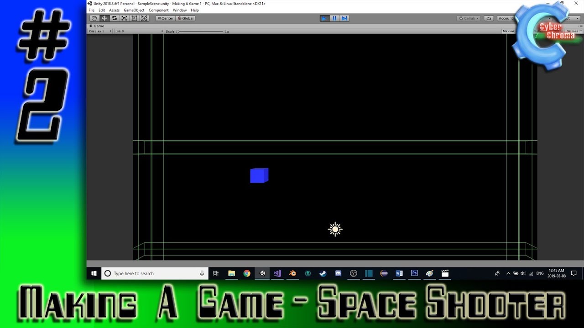Image resolution: width=584 pixels, height=328 pixels.
Task: Open Task View on the taskbar
Action: [216, 273]
